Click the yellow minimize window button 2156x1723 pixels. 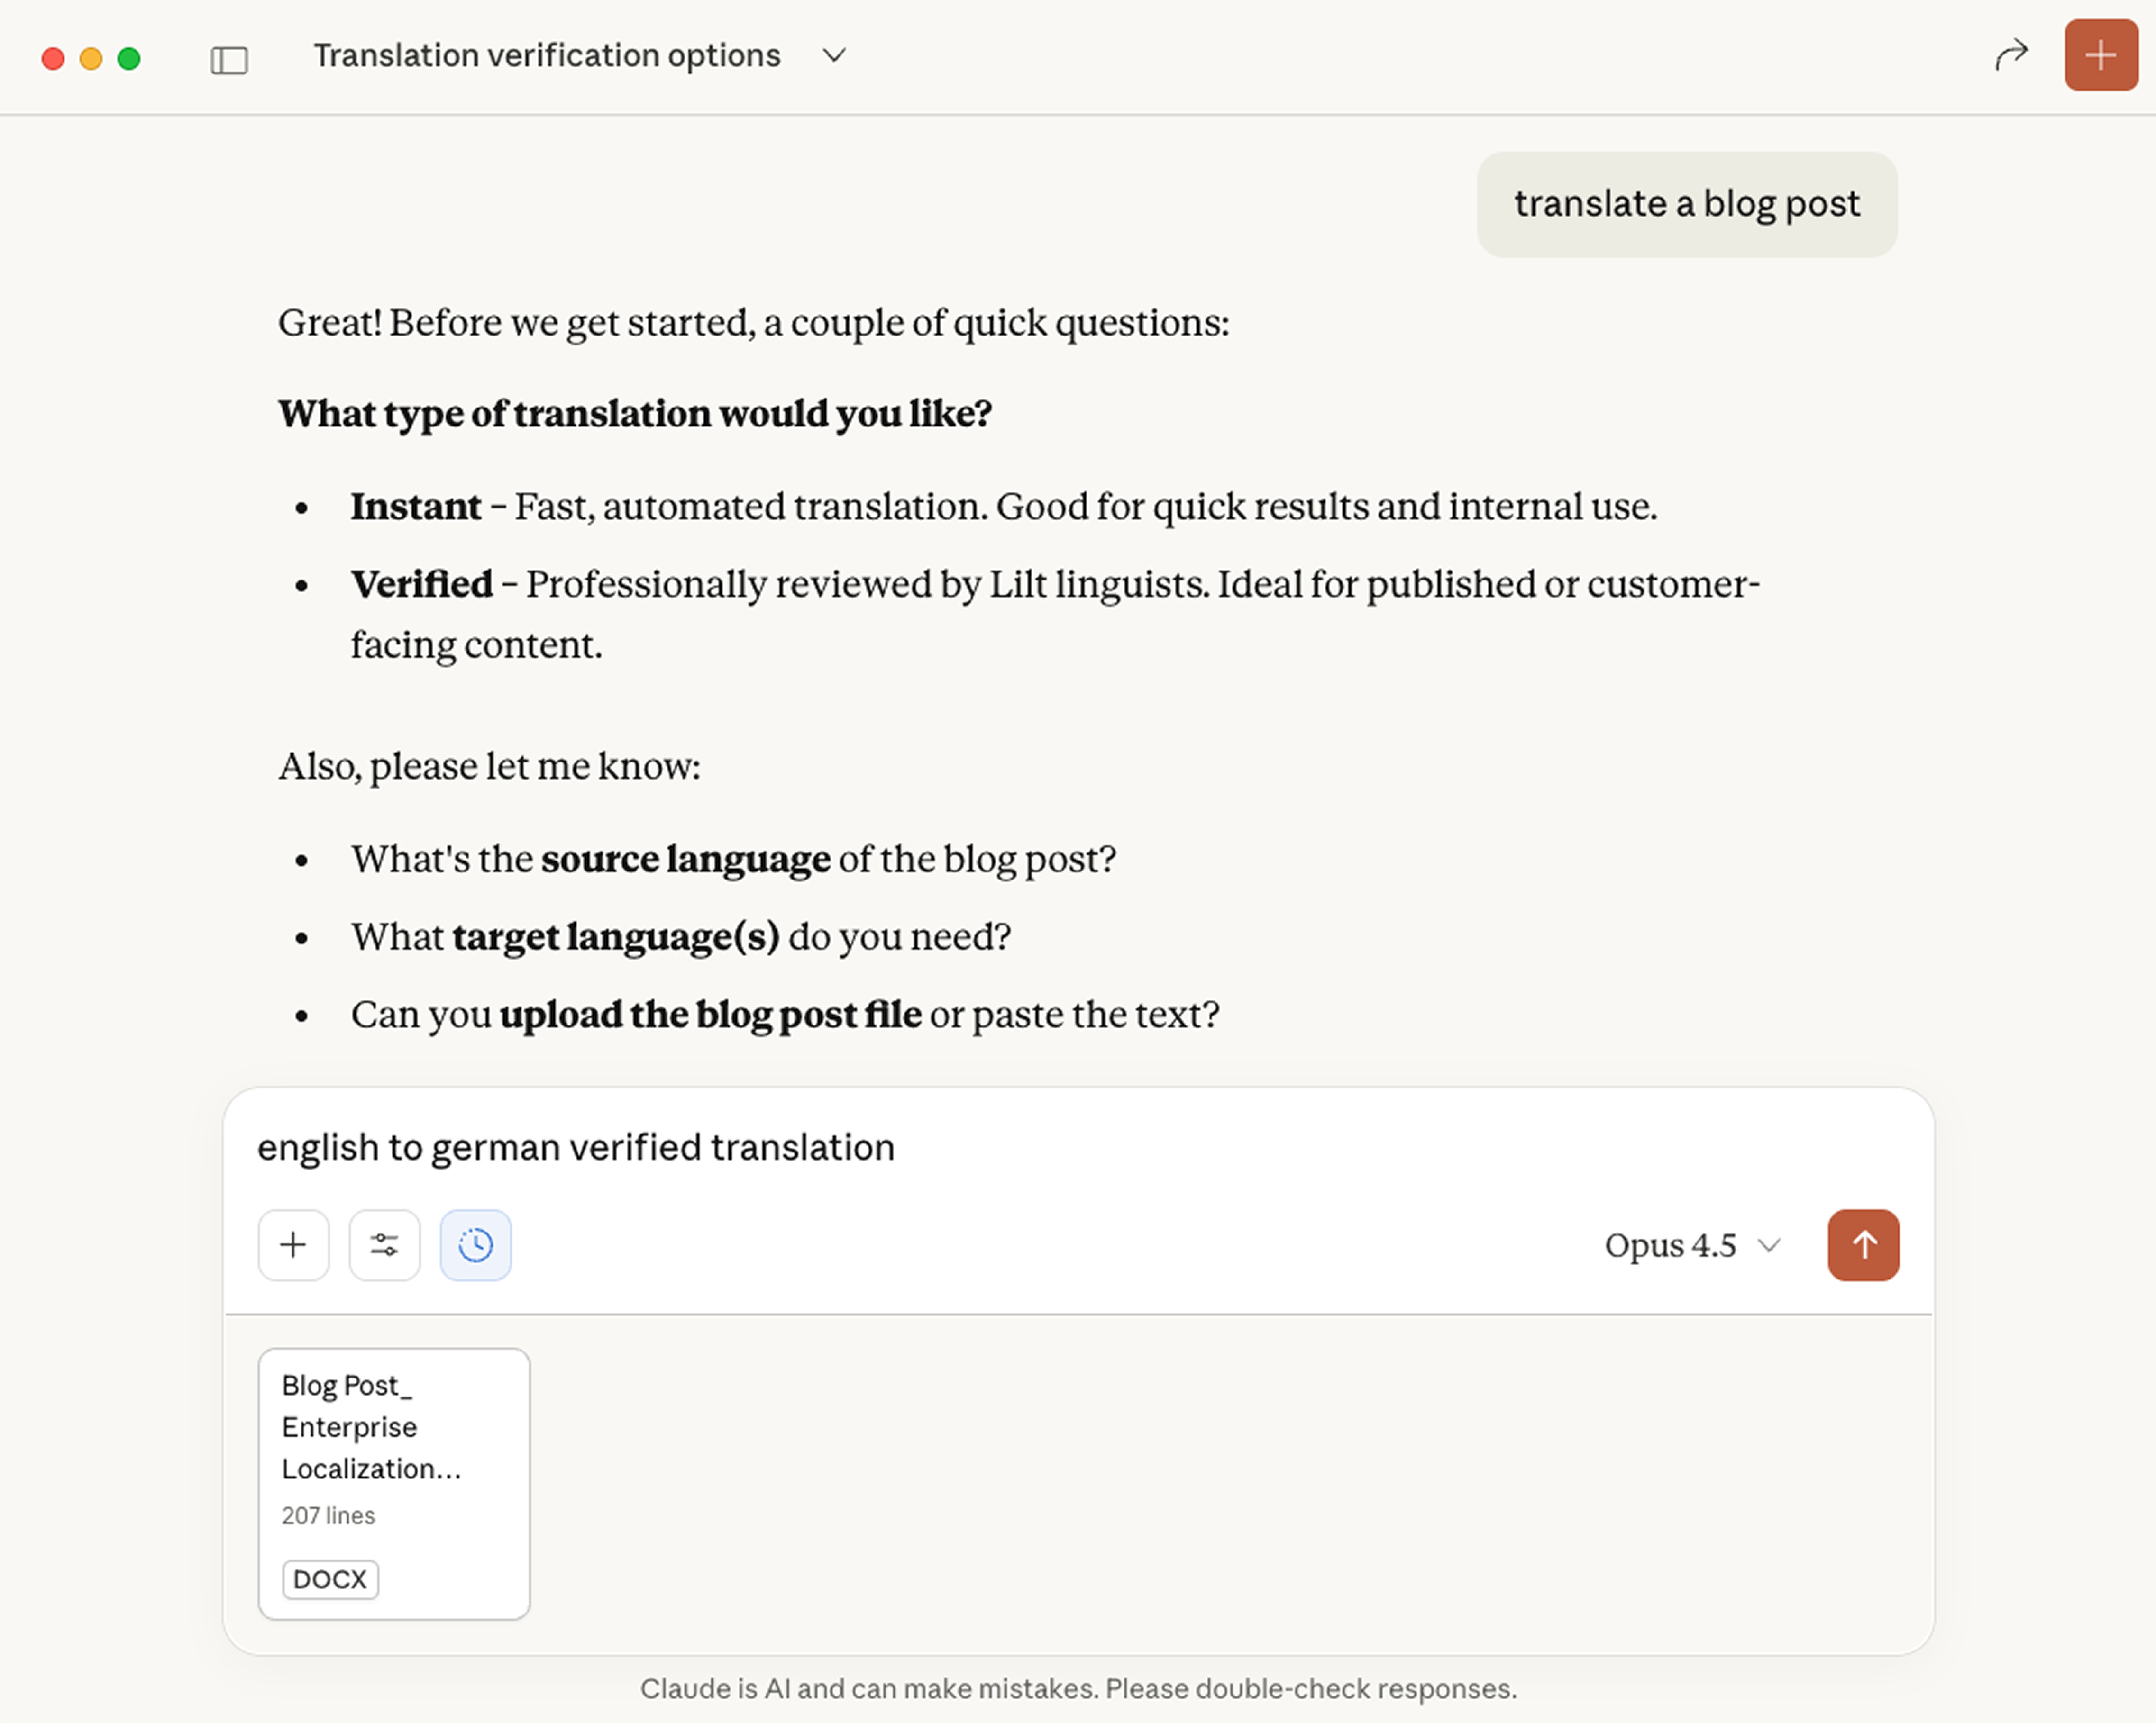(91, 59)
